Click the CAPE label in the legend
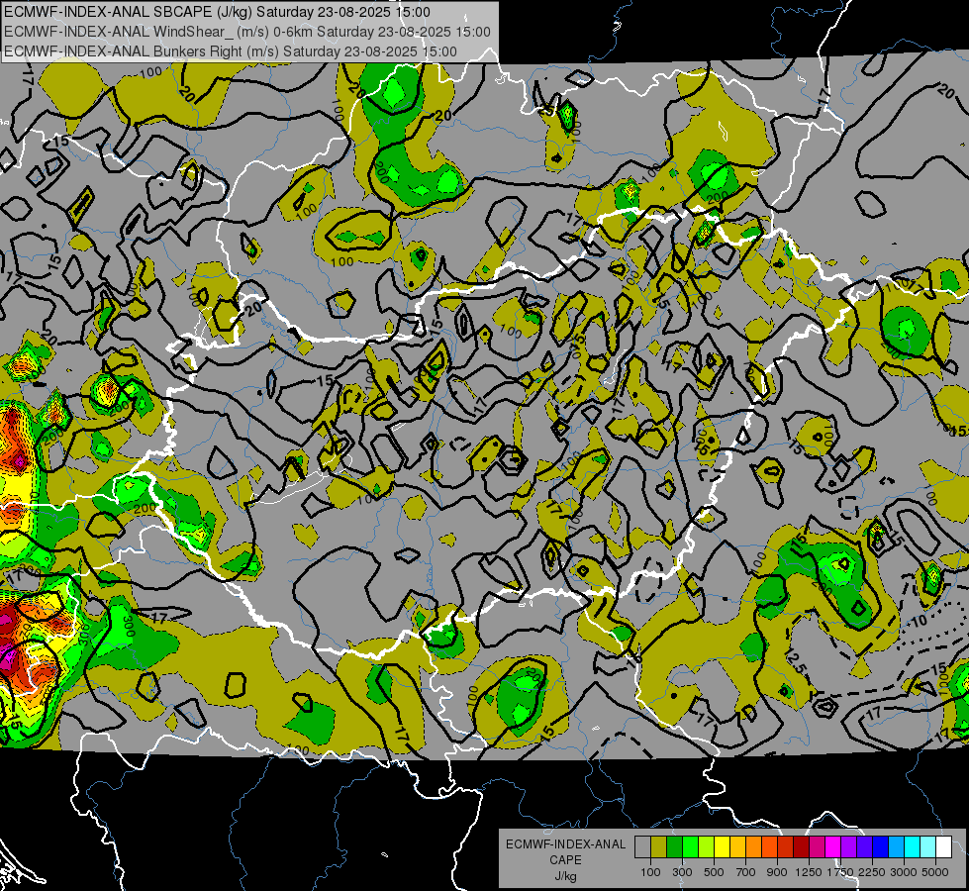The width and height of the screenshot is (969, 891). point(565,860)
